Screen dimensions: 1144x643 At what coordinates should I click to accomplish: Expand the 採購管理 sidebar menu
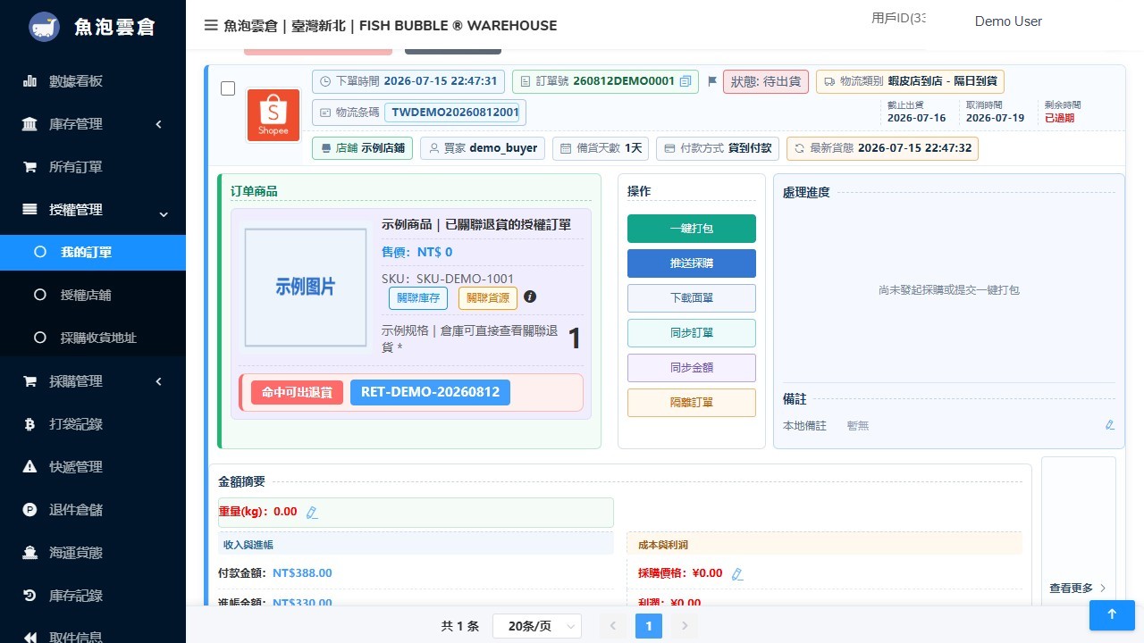coord(93,381)
